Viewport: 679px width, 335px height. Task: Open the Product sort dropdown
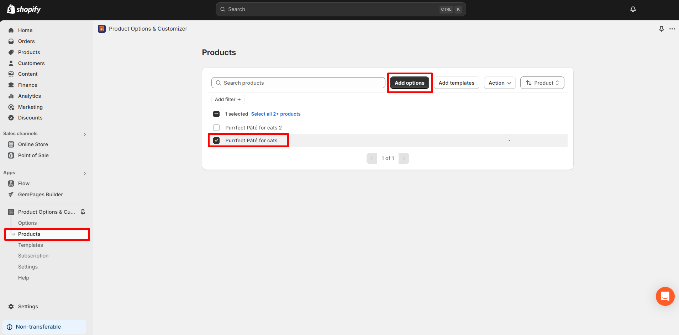click(x=542, y=83)
